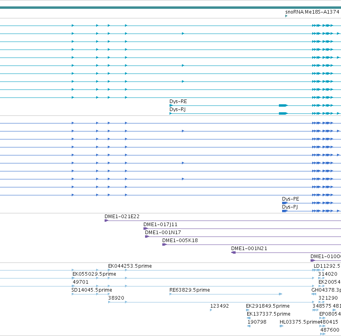Select the 487600 feature label
The height and width of the screenshot is (336, 341).
pyautogui.click(x=330, y=330)
